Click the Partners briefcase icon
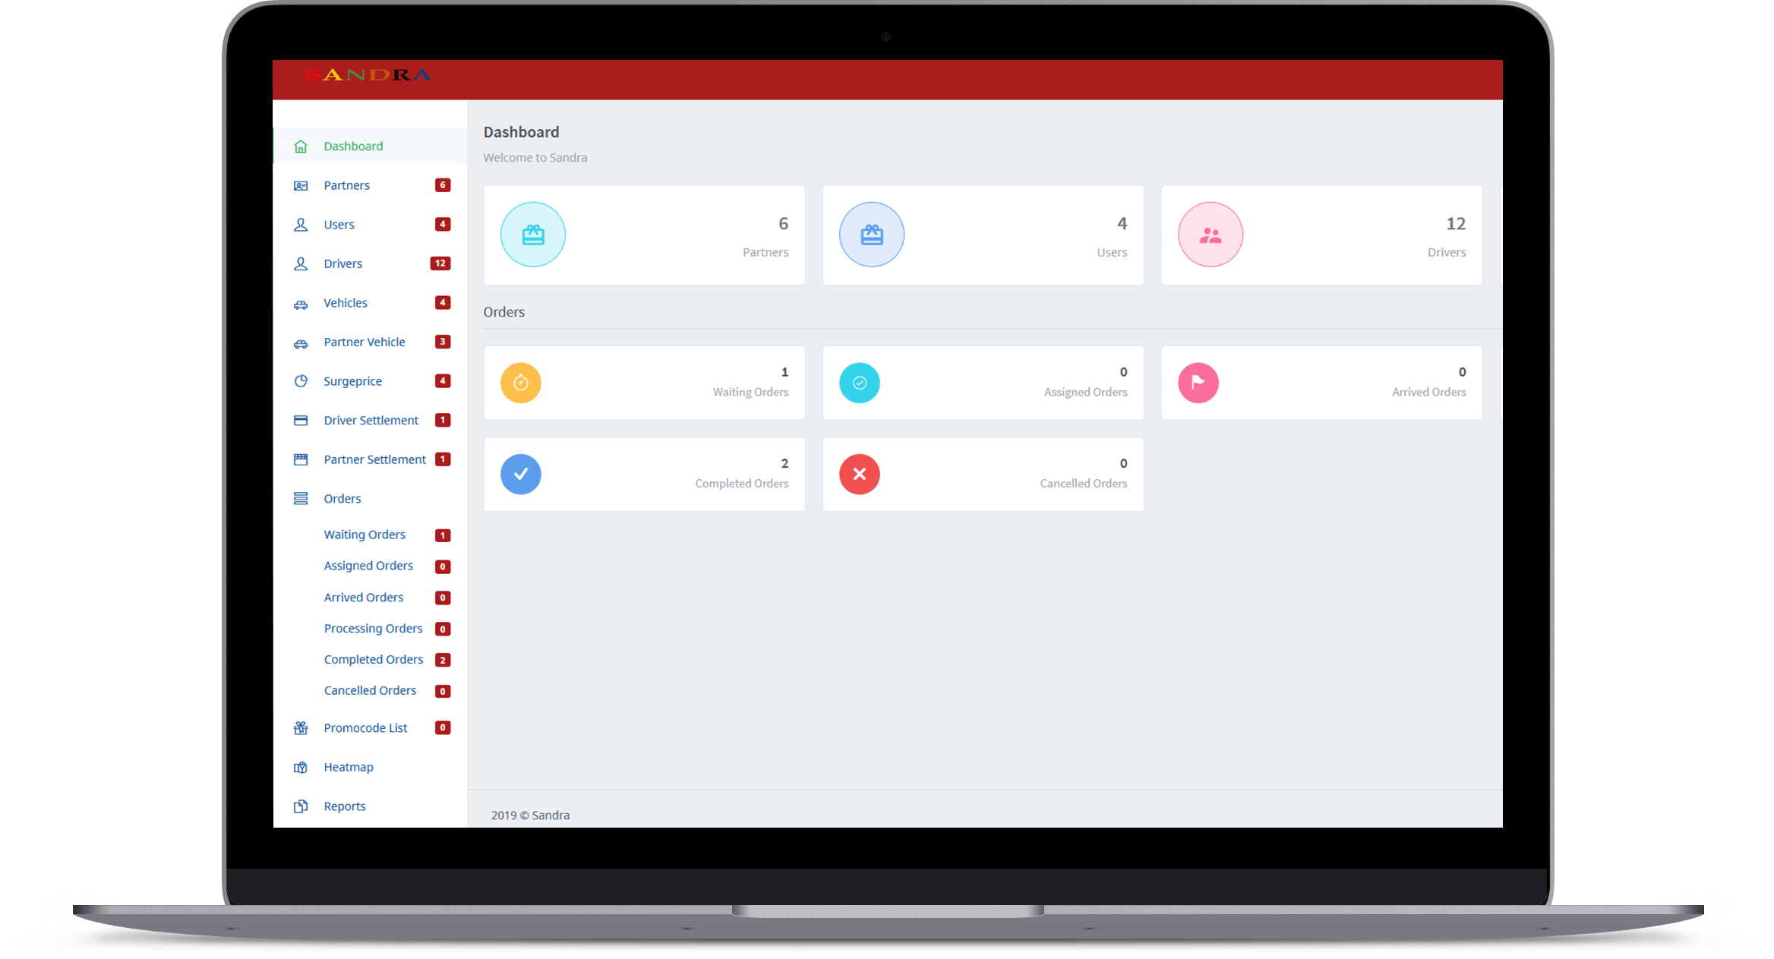This screenshot has width=1774, height=959. tap(534, 234)
